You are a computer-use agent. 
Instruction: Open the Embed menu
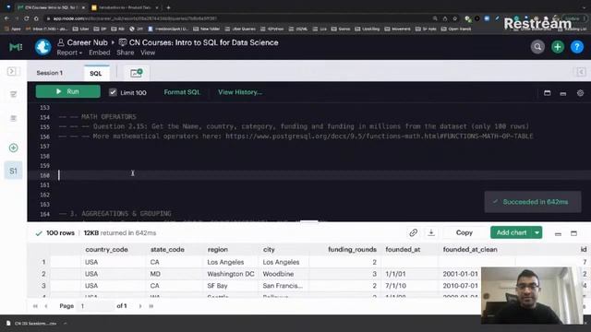[x=100, y=53]
